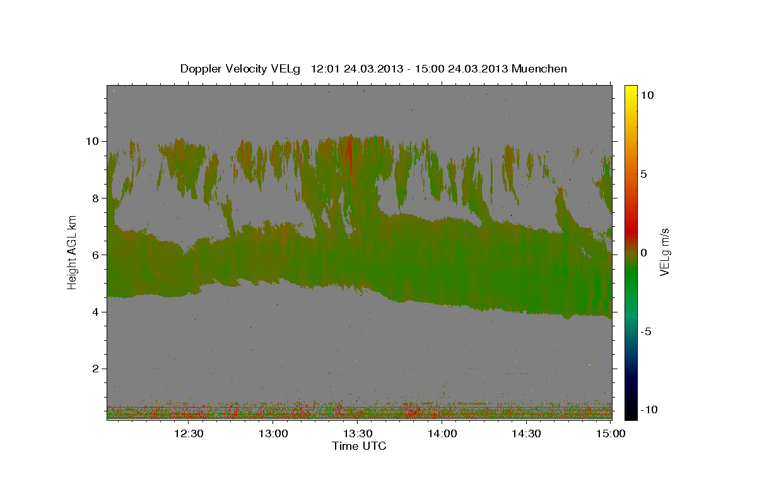The image size is (757, 504).
Task: Click the 12:30 time tick label
Action: tap(189, 433)
